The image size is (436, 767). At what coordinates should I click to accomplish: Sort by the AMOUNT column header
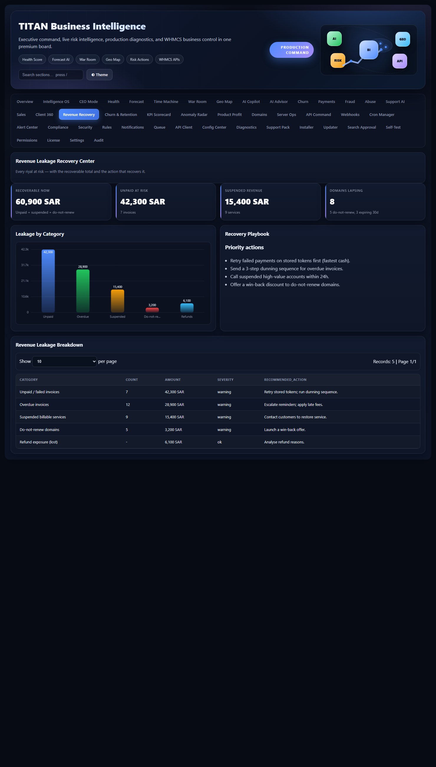tap(173, 380)
